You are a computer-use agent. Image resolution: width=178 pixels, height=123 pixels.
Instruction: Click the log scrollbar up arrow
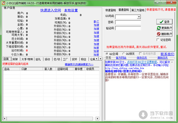172,62
